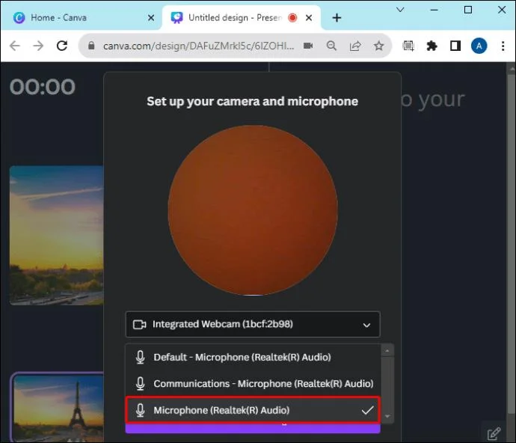Screen dimensions: 516x443
Task: Expand the Integrated Webcam dropdown
Action: click(253, 325)
